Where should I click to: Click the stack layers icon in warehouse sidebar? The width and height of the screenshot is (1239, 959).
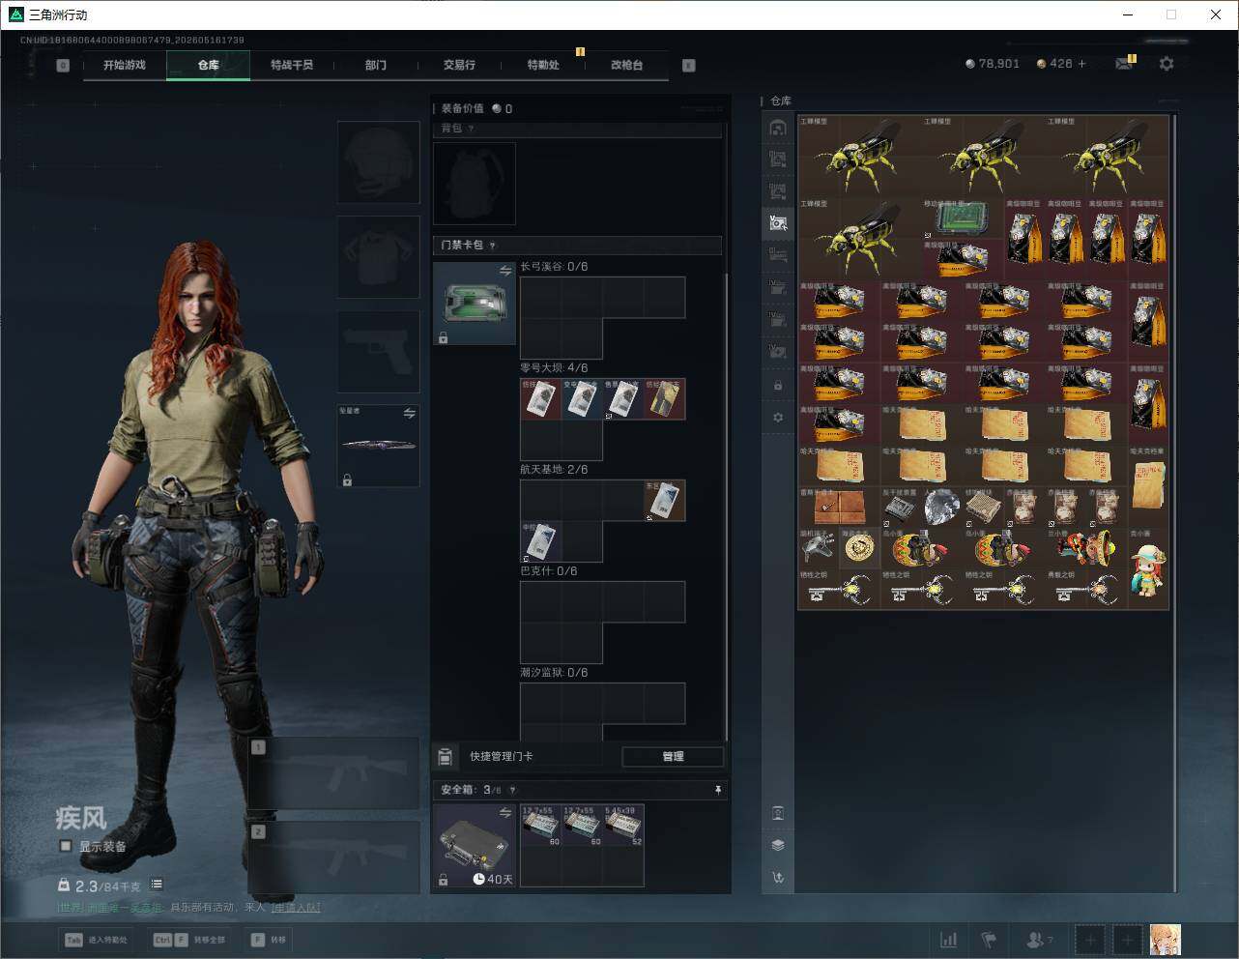(x=778, y=845)
